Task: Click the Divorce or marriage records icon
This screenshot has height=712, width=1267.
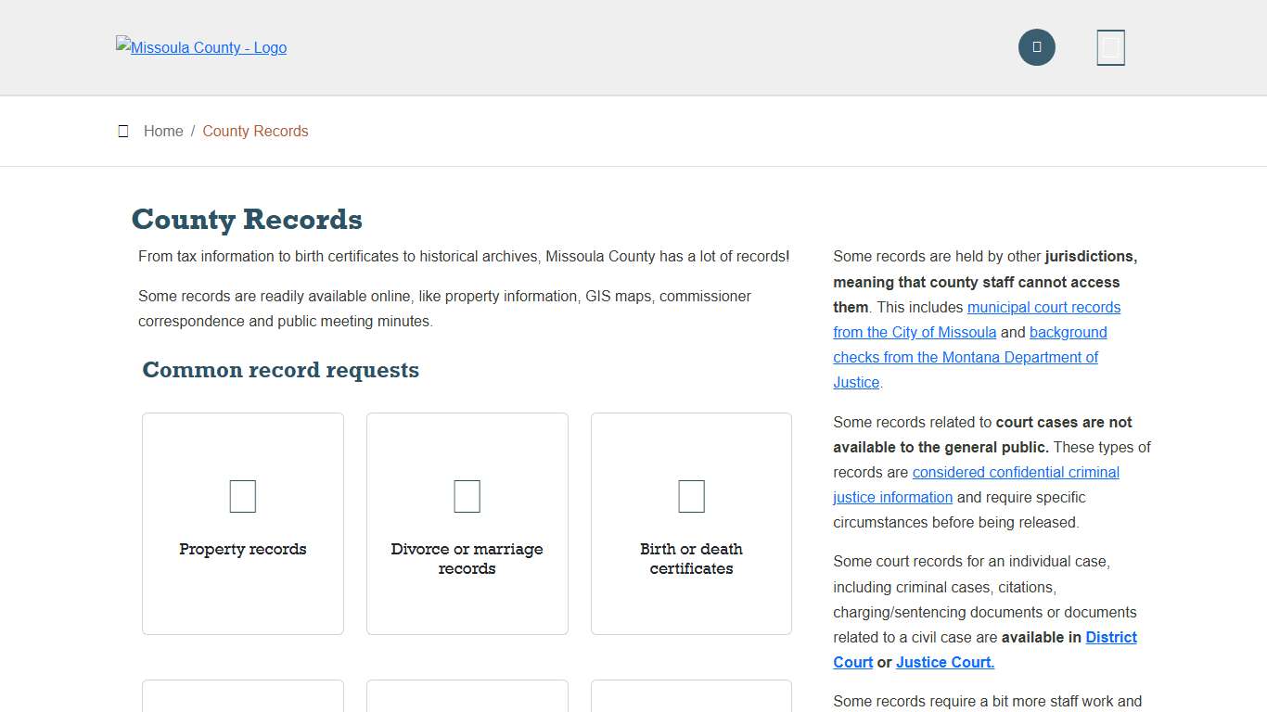Action: [467, 496]
